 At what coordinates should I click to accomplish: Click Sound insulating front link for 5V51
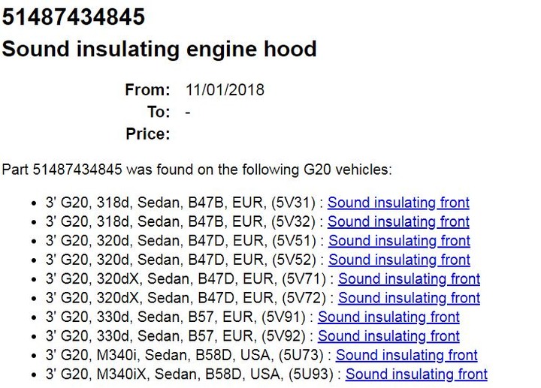click(399, 241)
